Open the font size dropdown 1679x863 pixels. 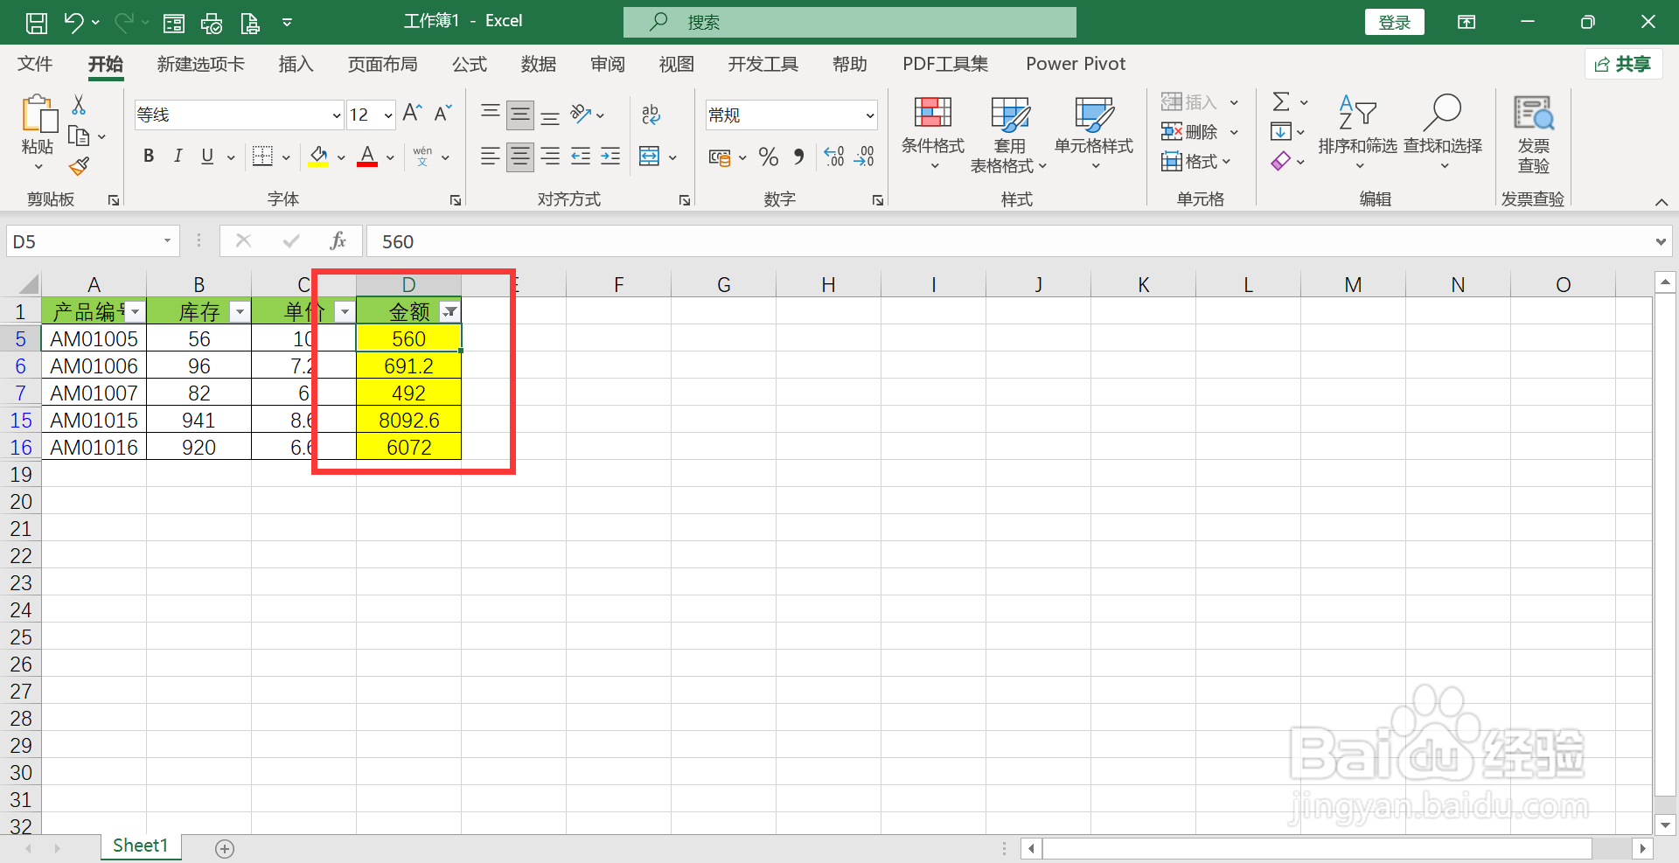click(x=387, y=115)
